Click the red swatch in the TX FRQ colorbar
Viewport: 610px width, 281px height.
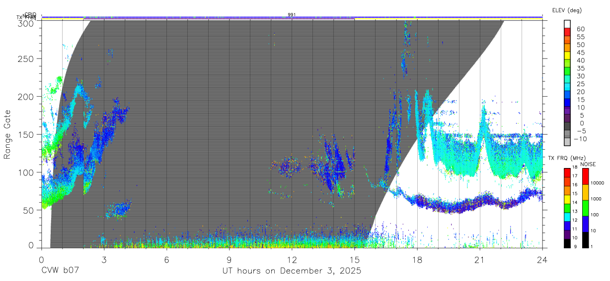pos(567,173)
